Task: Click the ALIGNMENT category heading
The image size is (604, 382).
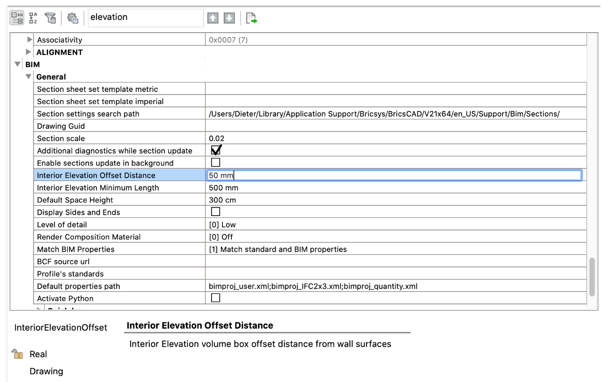Action: 60,52
